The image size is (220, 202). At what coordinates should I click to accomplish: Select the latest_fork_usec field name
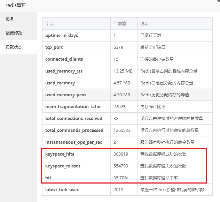[x=62, y=190]
